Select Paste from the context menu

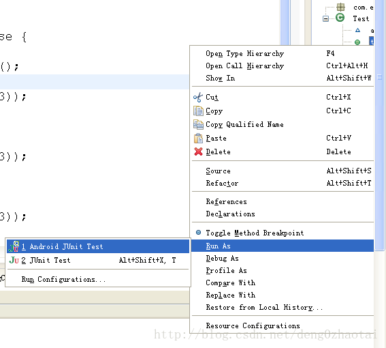tap(283, 139)
